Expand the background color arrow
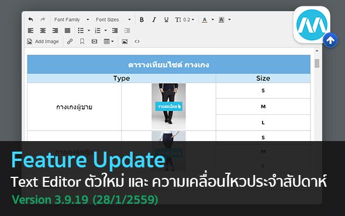This screenshot has height=216, width=345. (x=229, y=19)
